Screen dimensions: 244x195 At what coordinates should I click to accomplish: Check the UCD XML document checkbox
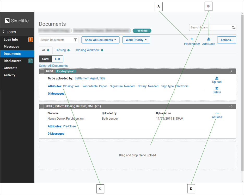click(x=42, y=107)
